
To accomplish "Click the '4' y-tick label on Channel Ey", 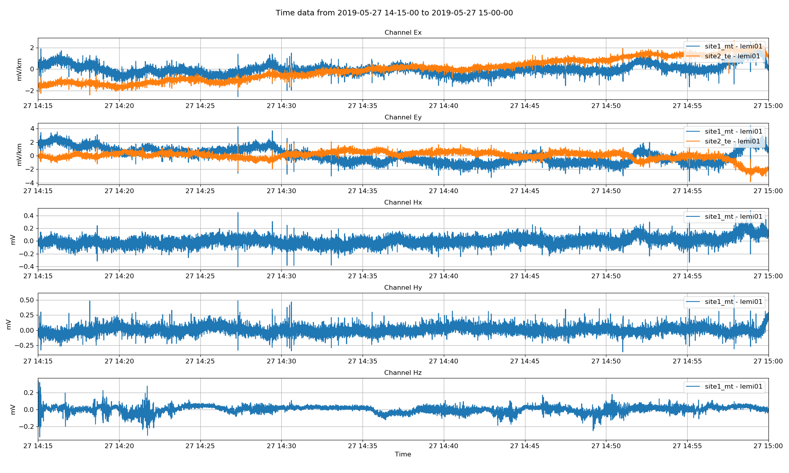I will point(33,128).
